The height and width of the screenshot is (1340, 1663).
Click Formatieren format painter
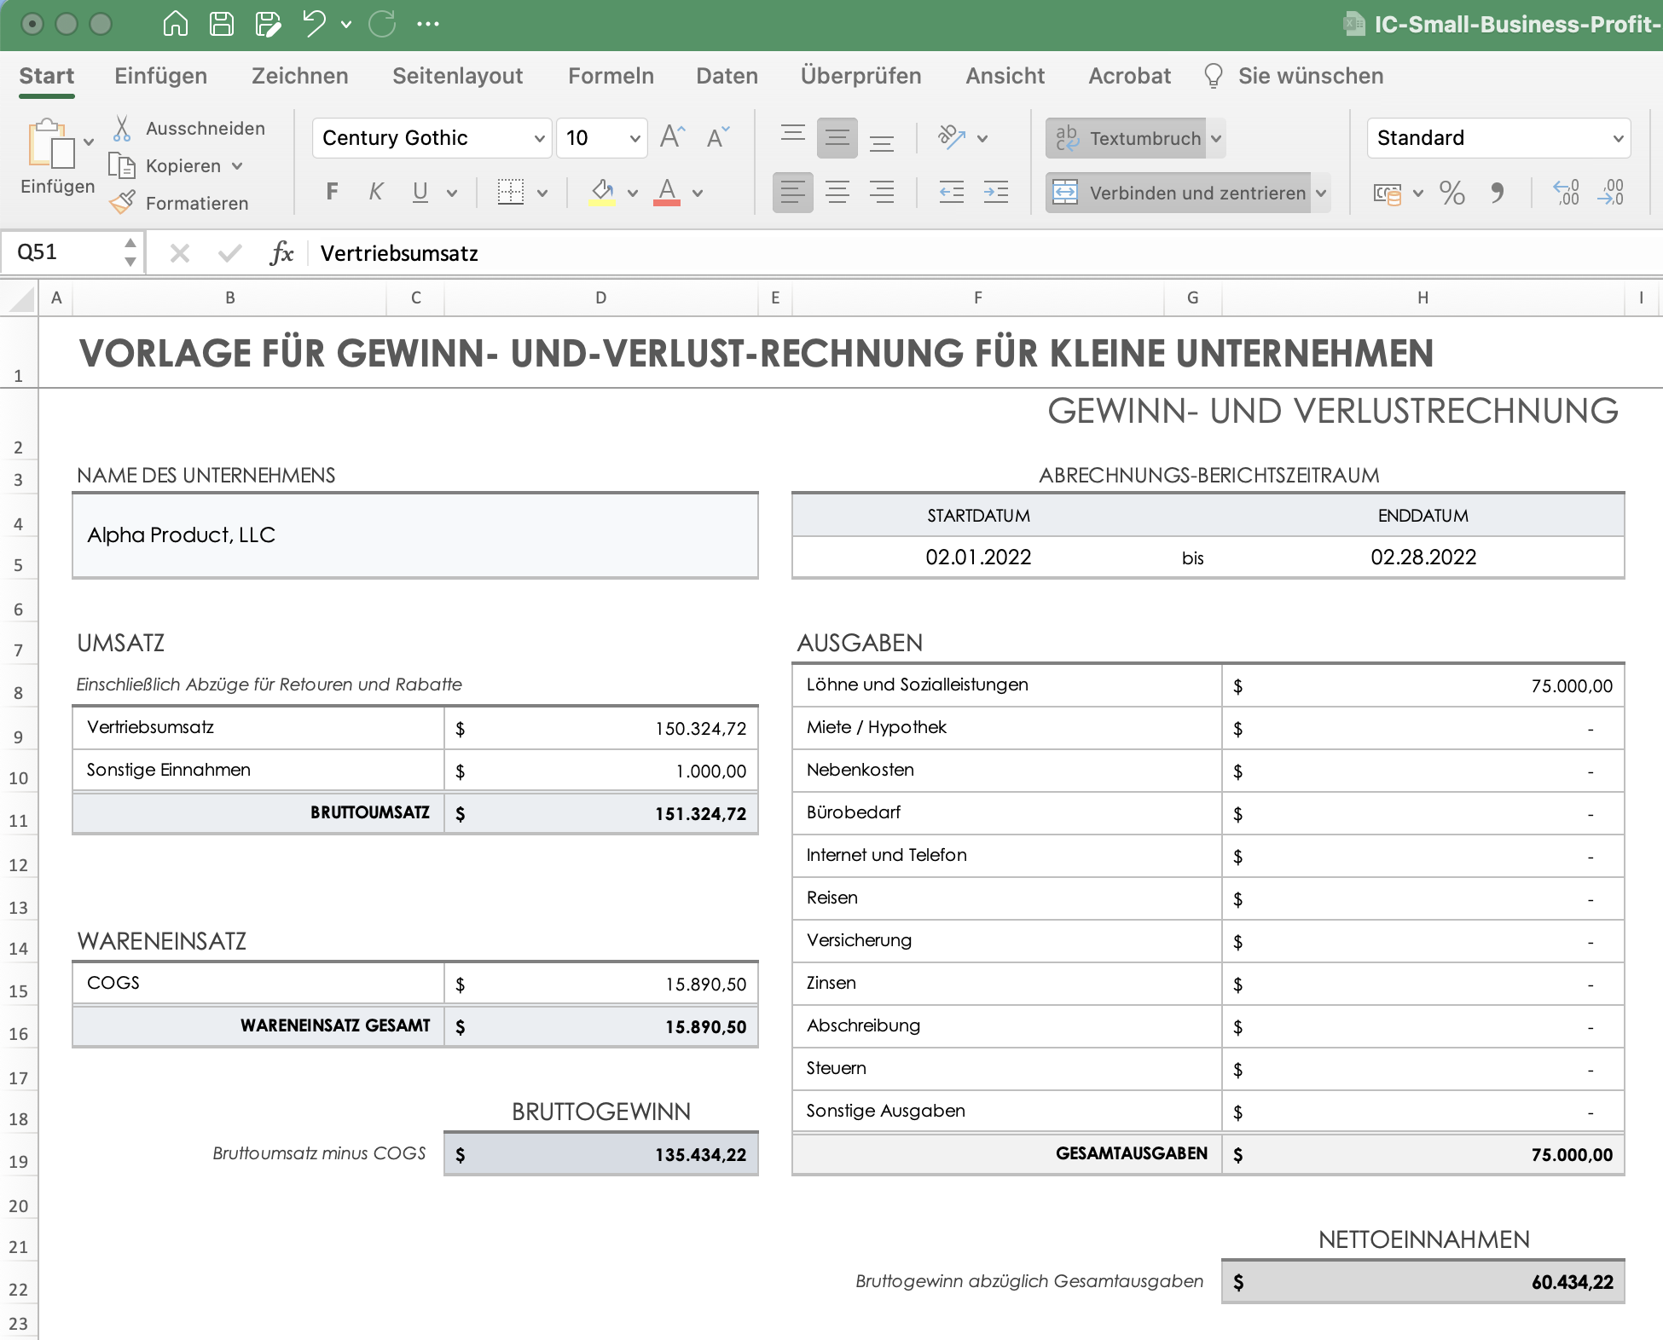click(x=180, y=203)
